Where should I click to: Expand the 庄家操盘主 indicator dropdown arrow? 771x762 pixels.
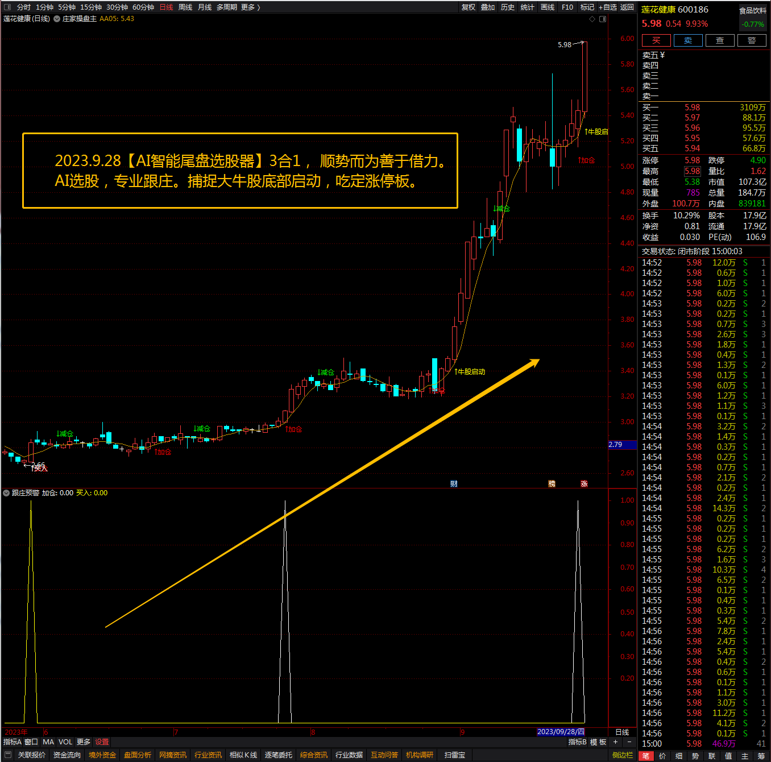57,19
